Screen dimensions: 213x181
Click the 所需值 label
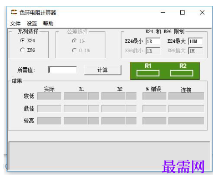click(x=26, y=70)
